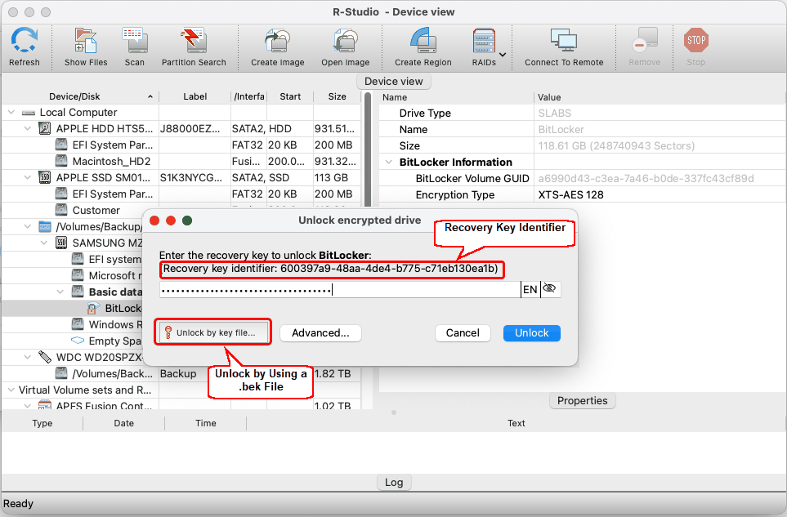Collapse the WDC WD20SPZX node

[28, 357]
